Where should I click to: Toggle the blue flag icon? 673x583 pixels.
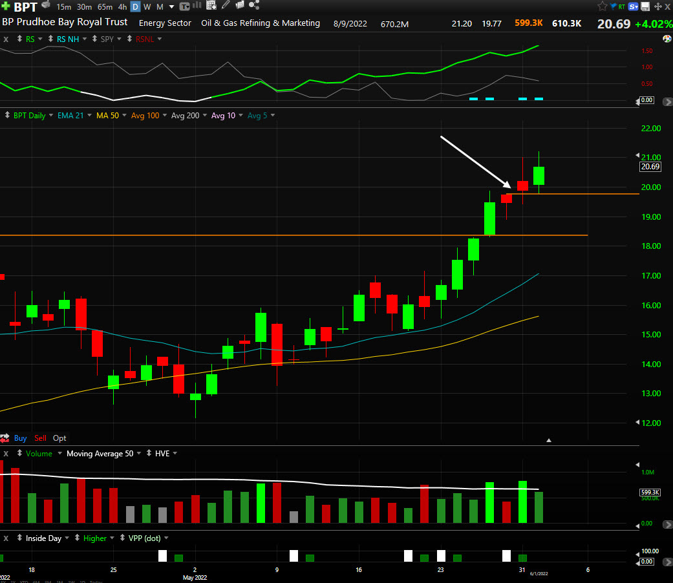614,6
